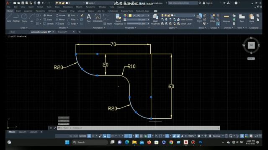Click the Insert block tool

pos(199,18)
